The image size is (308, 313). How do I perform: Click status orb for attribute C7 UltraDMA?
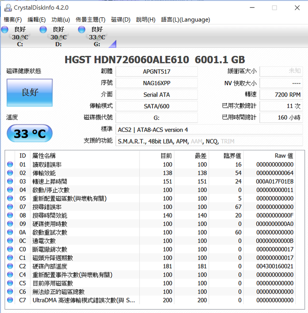click(10, 300)
